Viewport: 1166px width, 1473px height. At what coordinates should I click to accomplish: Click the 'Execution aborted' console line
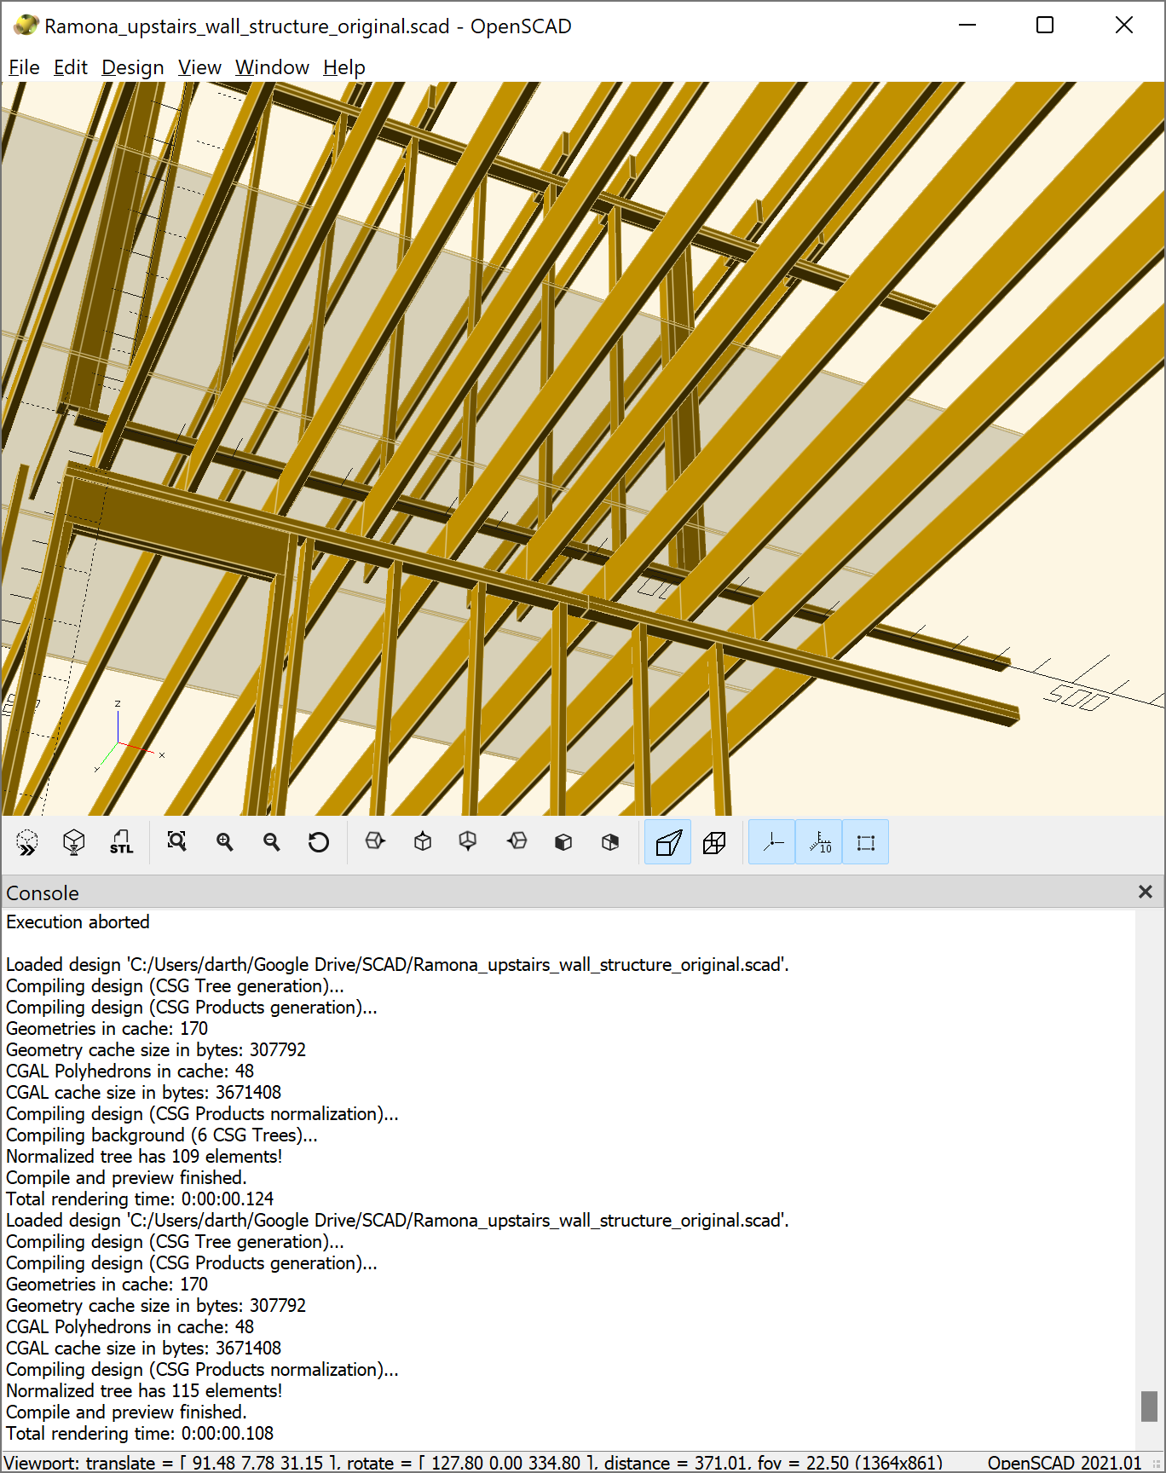click(78, 922)
